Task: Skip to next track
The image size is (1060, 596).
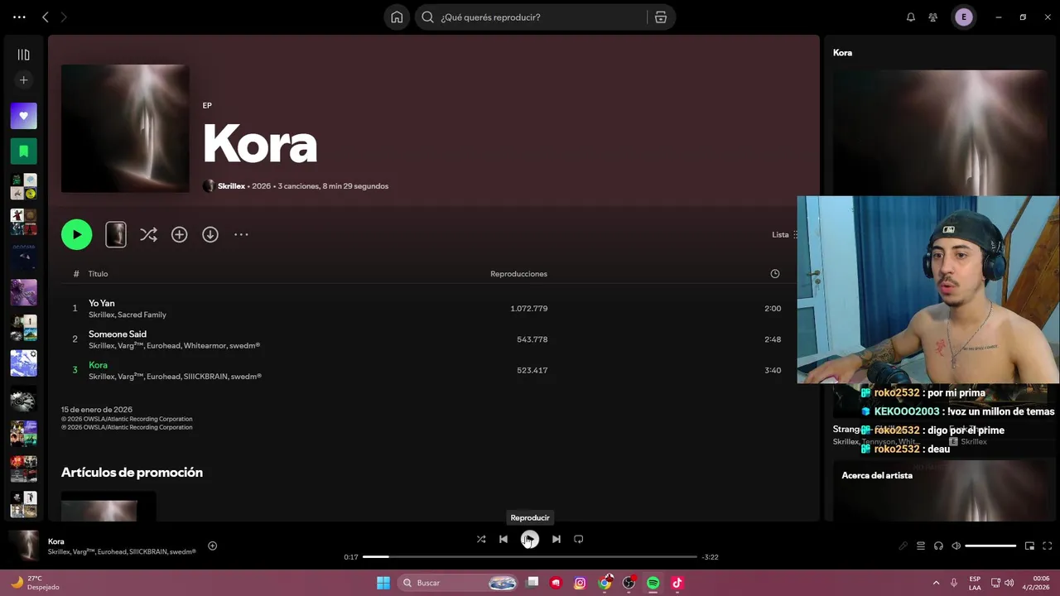Action: (556, 539)
